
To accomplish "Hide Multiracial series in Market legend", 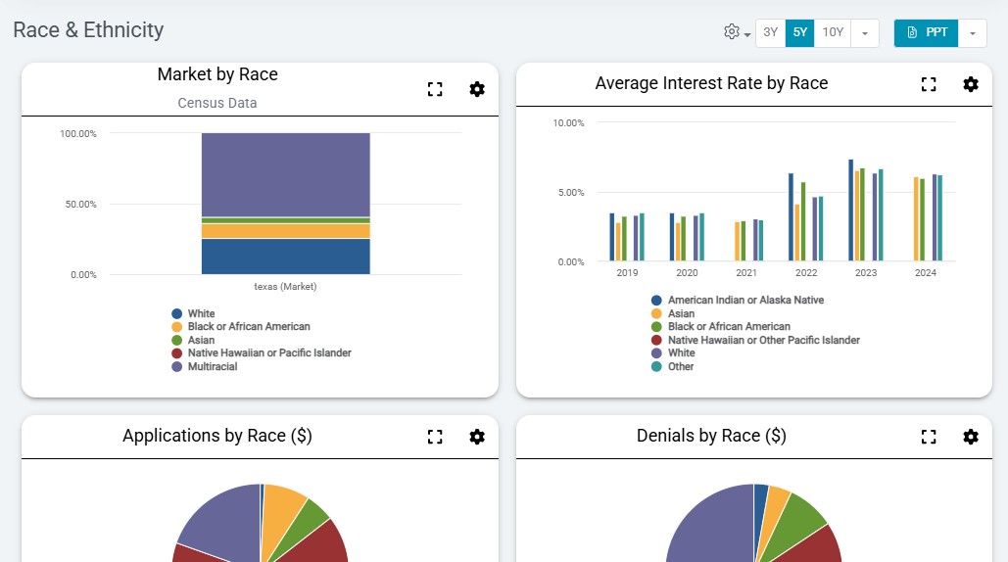I will [x=212, y=367].
